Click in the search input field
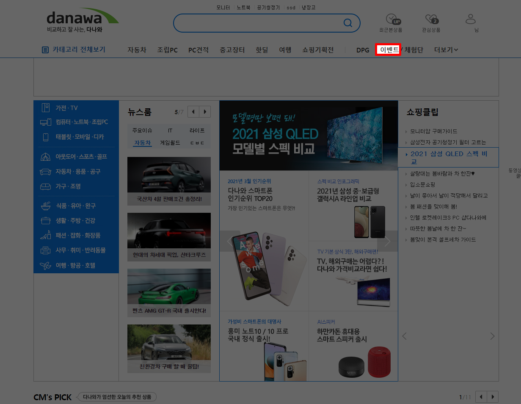 [x=258, y=23]
